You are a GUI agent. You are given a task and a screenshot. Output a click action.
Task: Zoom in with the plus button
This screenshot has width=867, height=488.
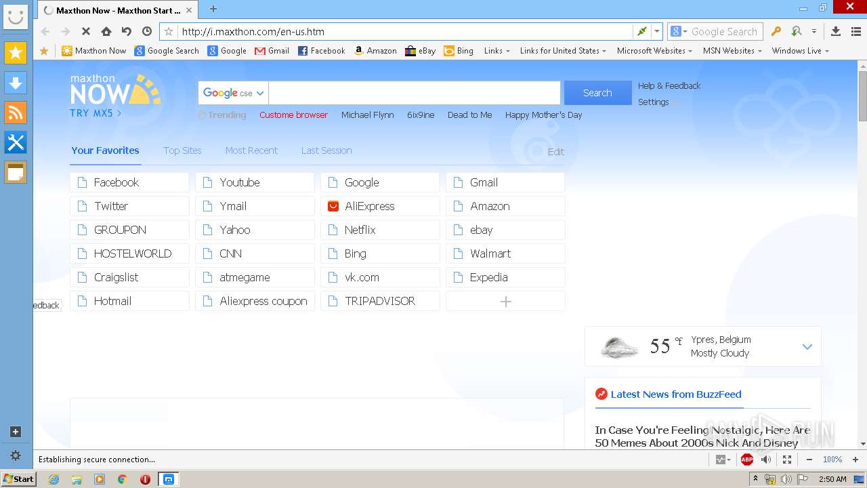pyautogui.click(x=855, y=460)
